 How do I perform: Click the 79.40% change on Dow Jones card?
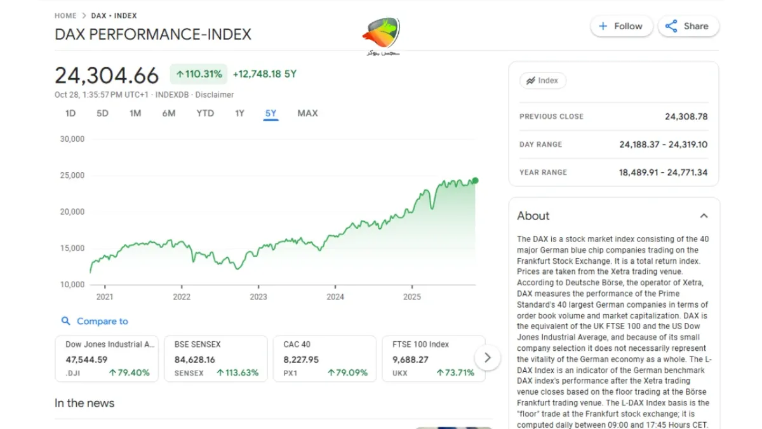point(130,372)
